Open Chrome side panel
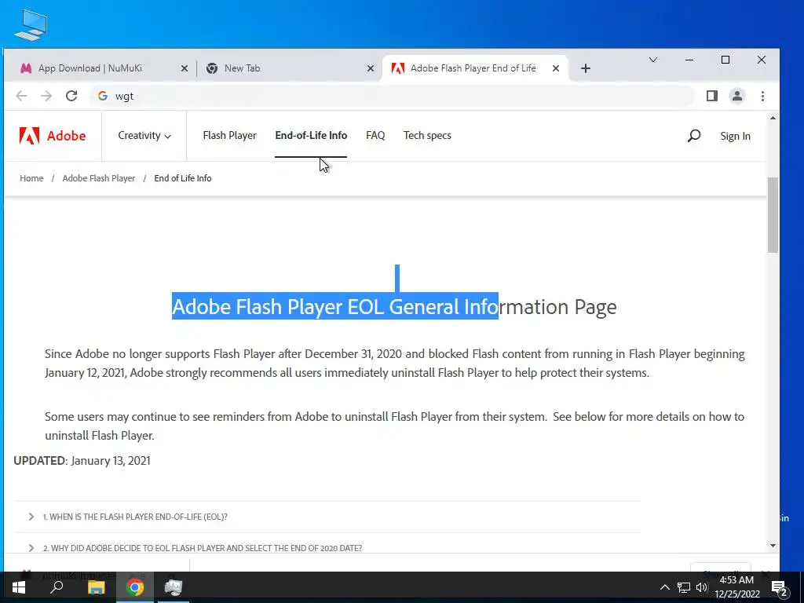This screenshot has height=603, width=804. 711,96
